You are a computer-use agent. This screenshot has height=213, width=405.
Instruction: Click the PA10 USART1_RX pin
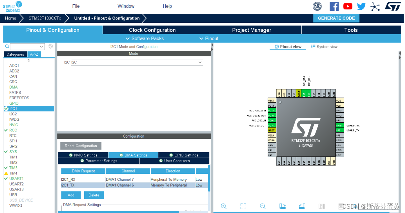pyautogui.click(x=340, y=125)
